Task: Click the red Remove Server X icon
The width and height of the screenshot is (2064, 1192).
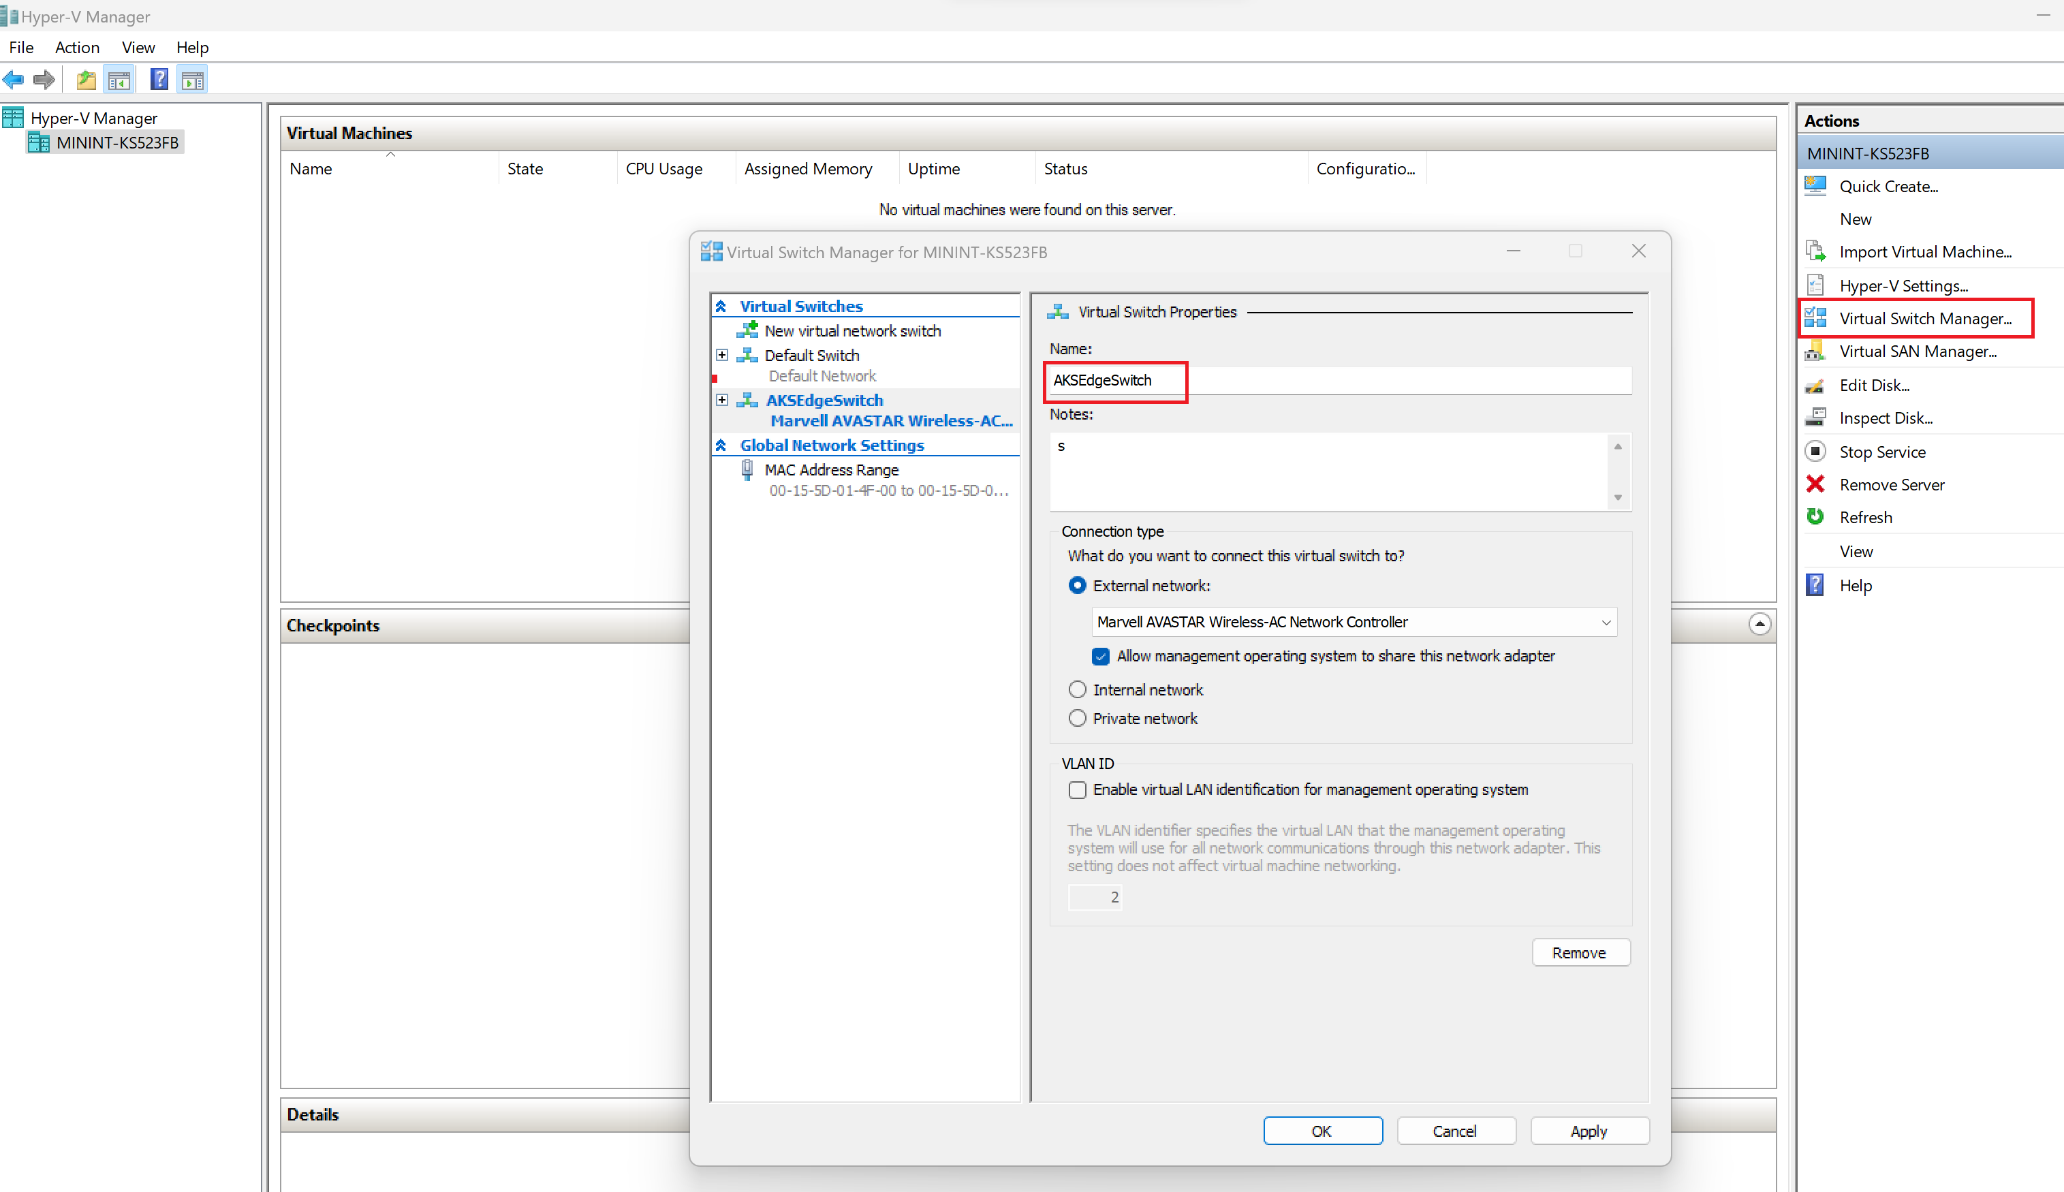Action: click(1815, 485)
